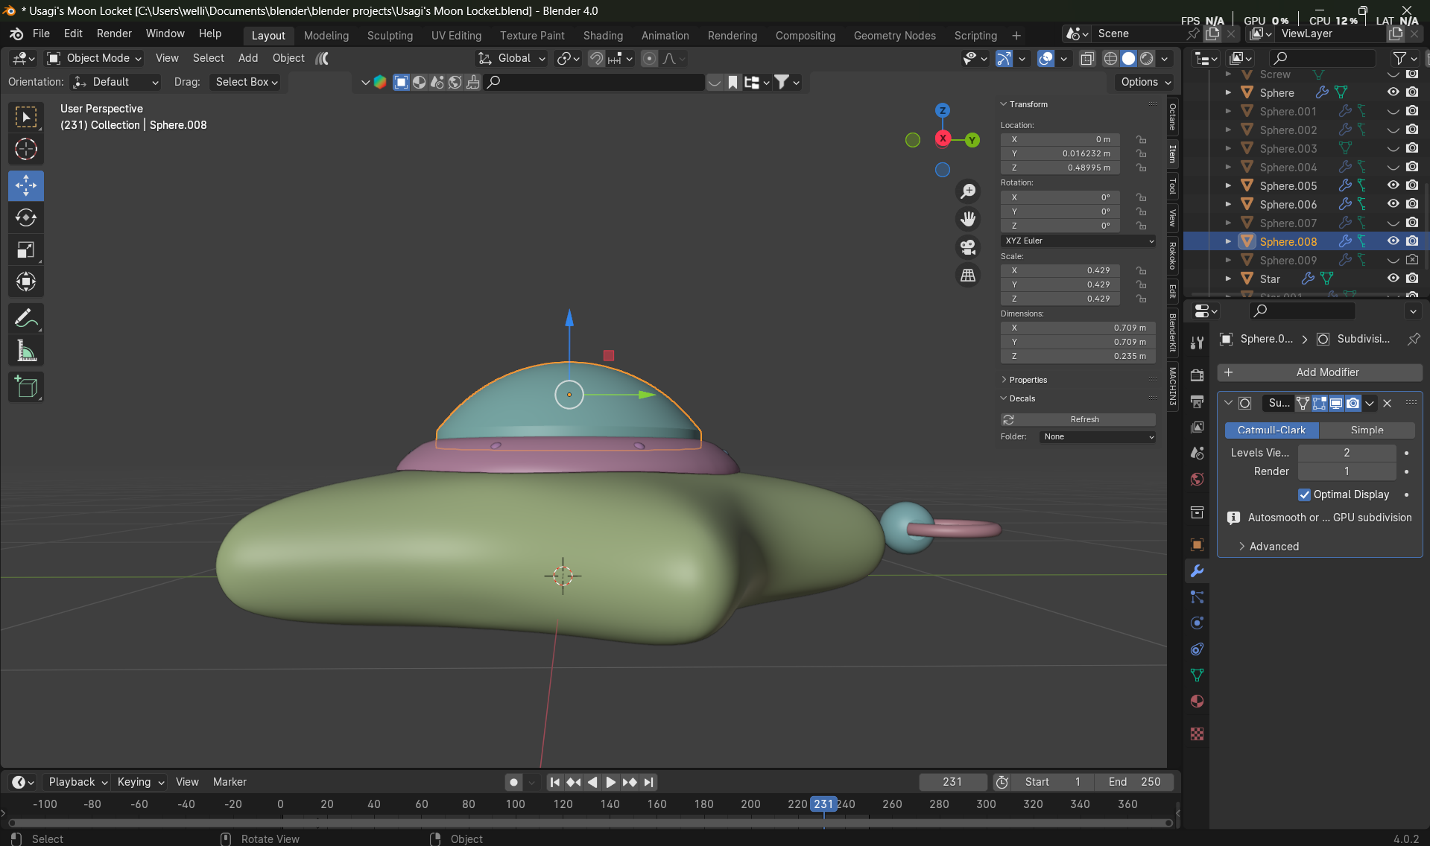This screenshot has height=846, width=1430.
Task: Open the Material properties tab
Action: (1197, 702)
